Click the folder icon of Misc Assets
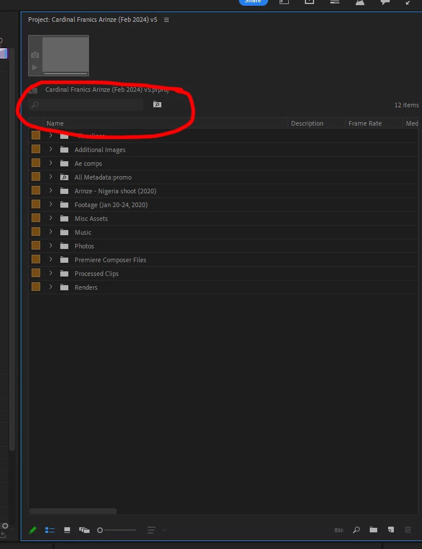The width and height of the screenshot is (422, 549). (x=64, y=218)
